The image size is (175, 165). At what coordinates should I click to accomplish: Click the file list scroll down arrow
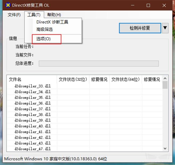[x=165, y=148]
